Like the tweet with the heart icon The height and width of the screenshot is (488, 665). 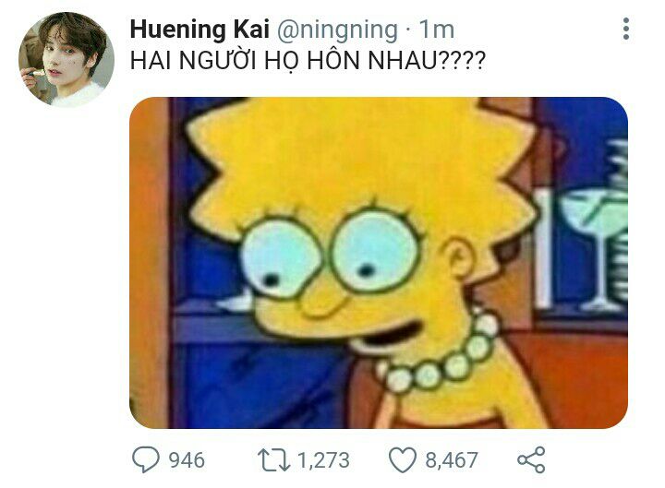pos(403,460)
